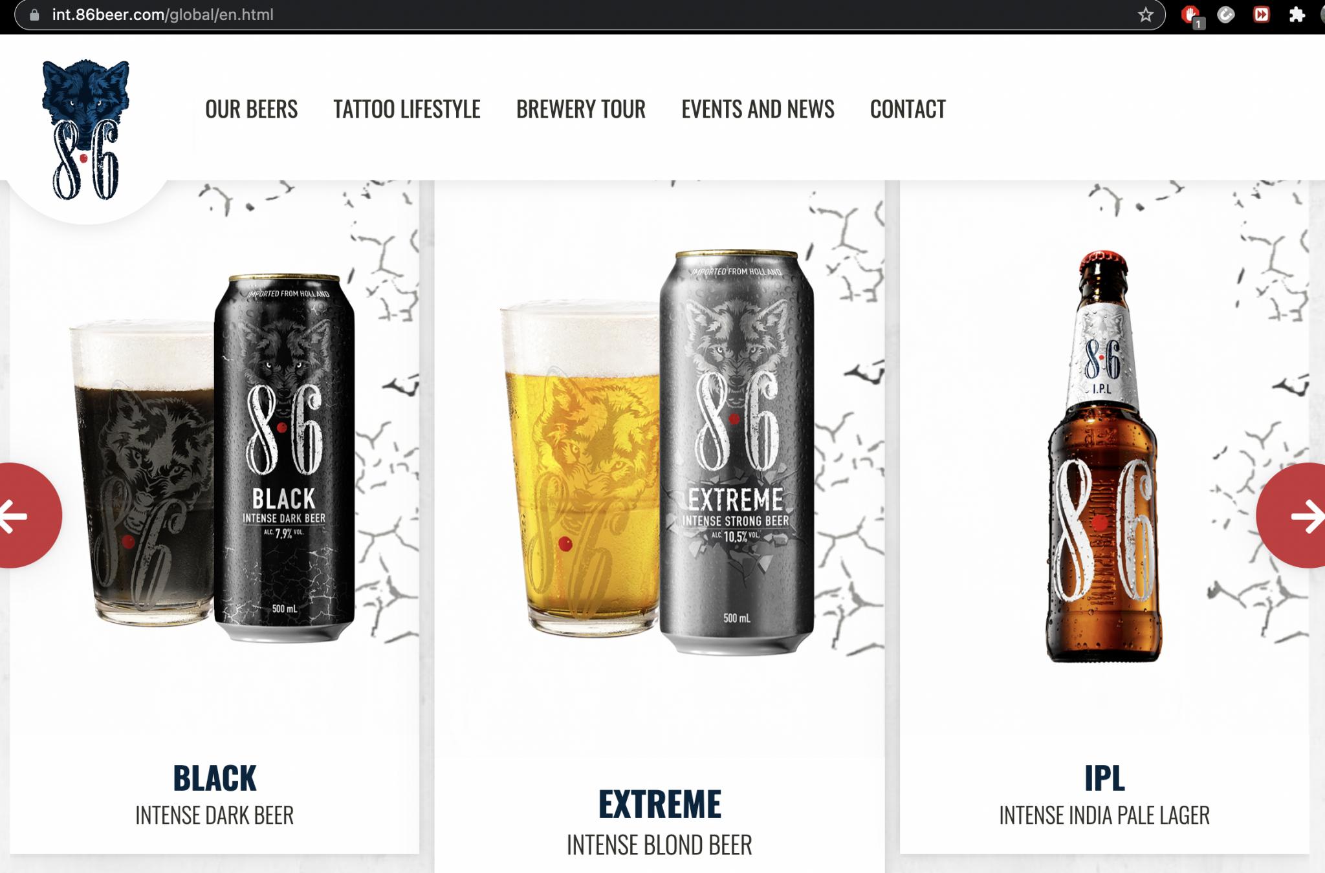Open Events and News section
The height and width of the screenshot is (873, 1325).
coord(758,109)
